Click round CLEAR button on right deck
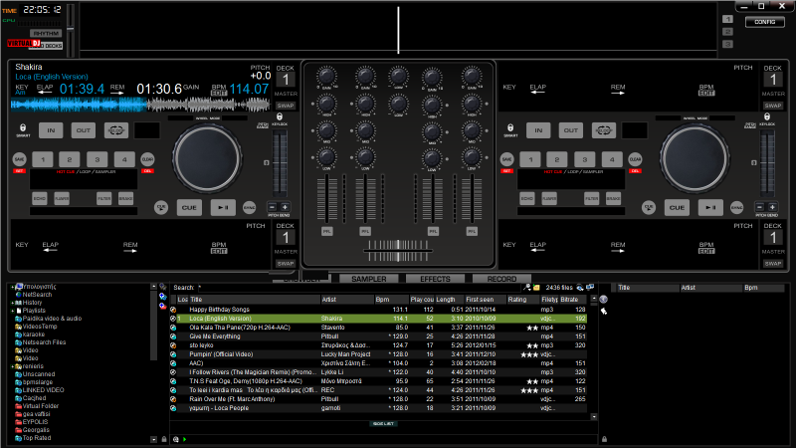796x448 pixels. point(635,159)
